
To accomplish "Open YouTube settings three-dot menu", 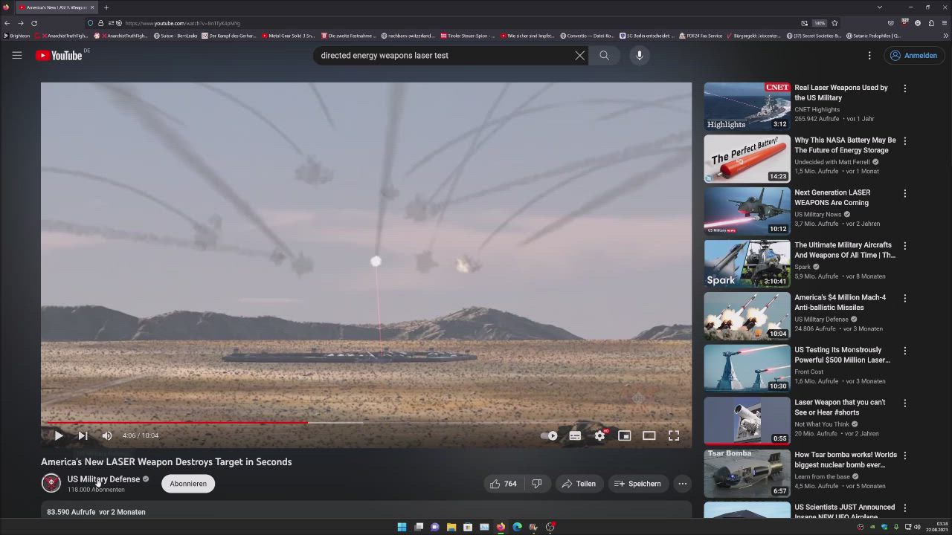I will tap(869, 55).
